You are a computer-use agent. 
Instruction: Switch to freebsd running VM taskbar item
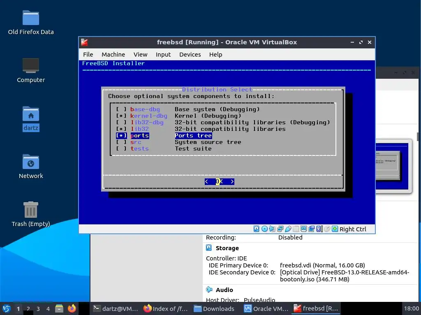pos(316,309)
